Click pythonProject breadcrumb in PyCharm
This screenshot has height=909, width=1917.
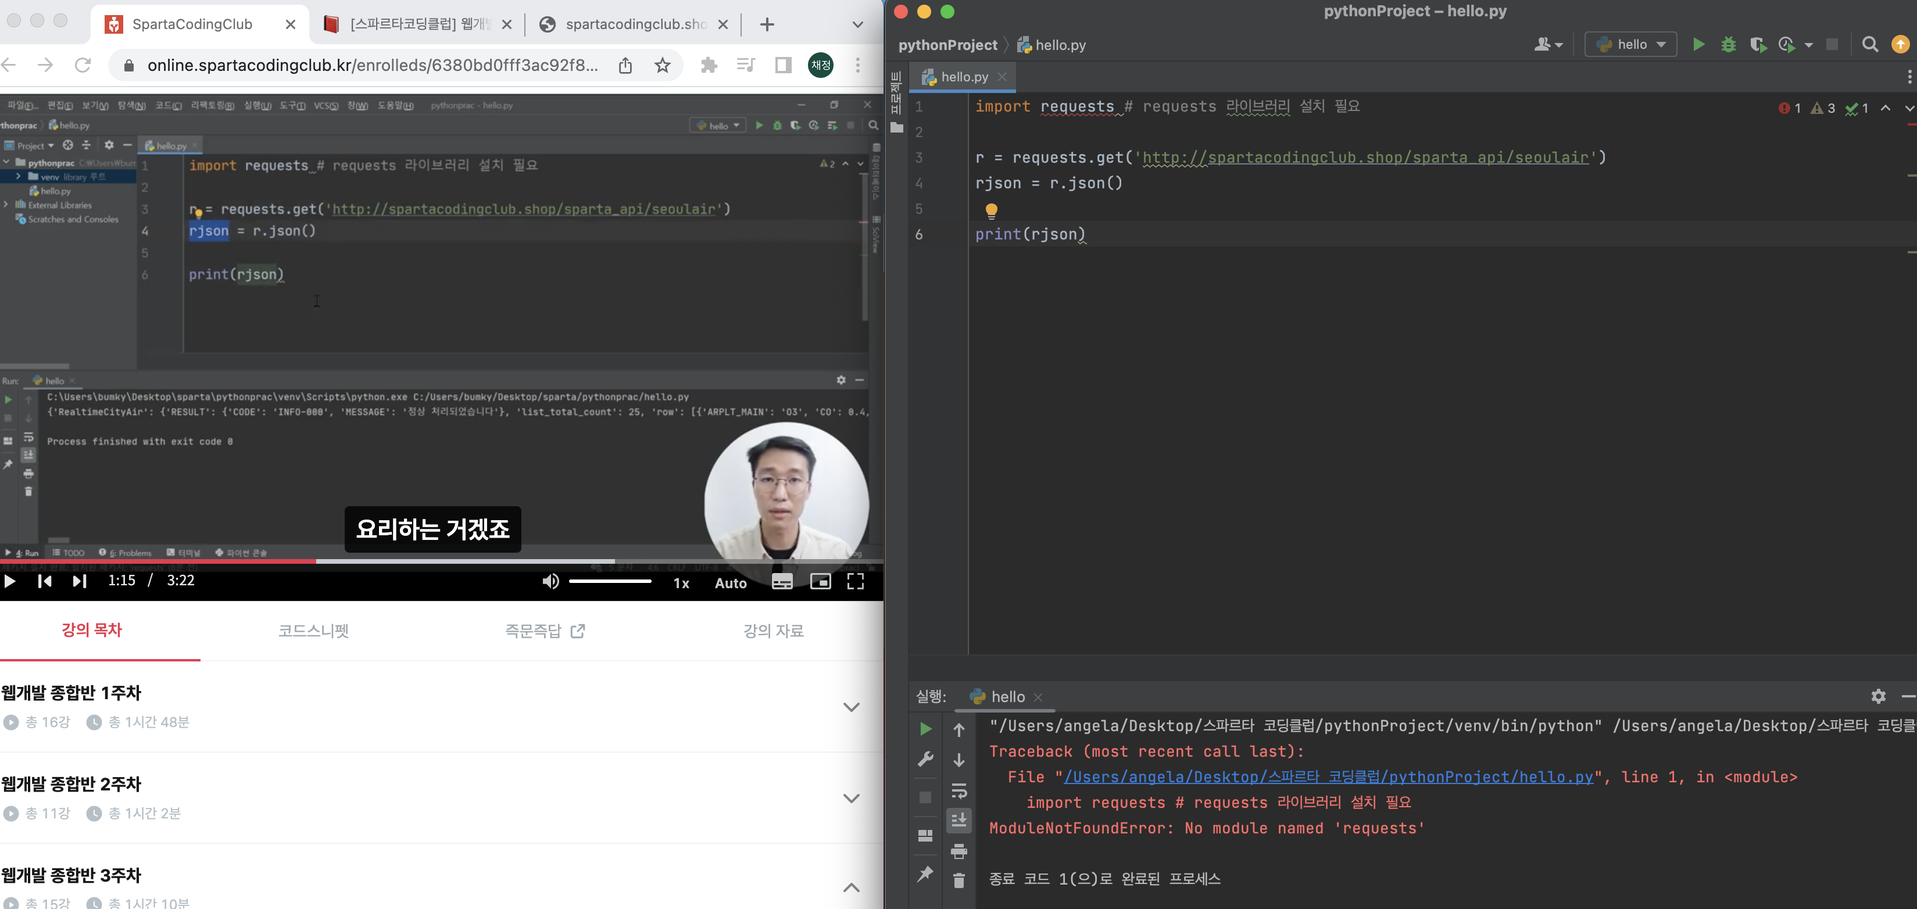coord(947,45)
